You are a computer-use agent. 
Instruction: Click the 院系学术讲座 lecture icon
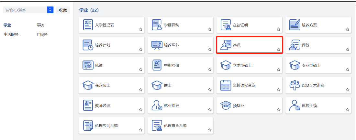tap(295, 85)
